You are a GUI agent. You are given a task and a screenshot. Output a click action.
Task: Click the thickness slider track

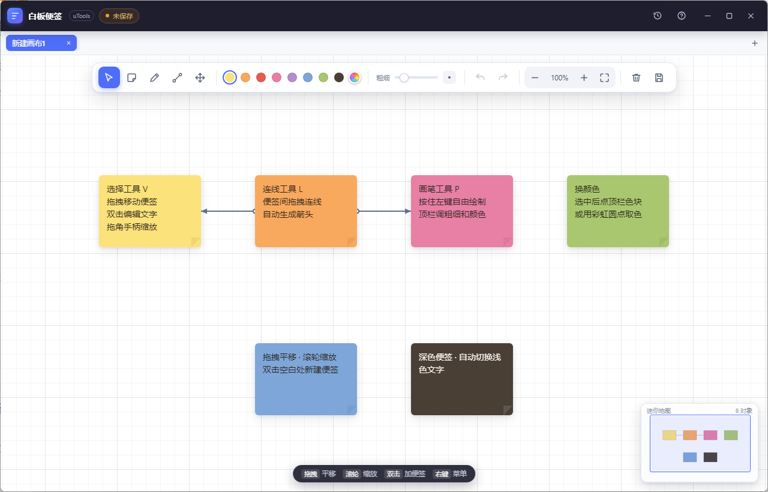pos(416,77)
